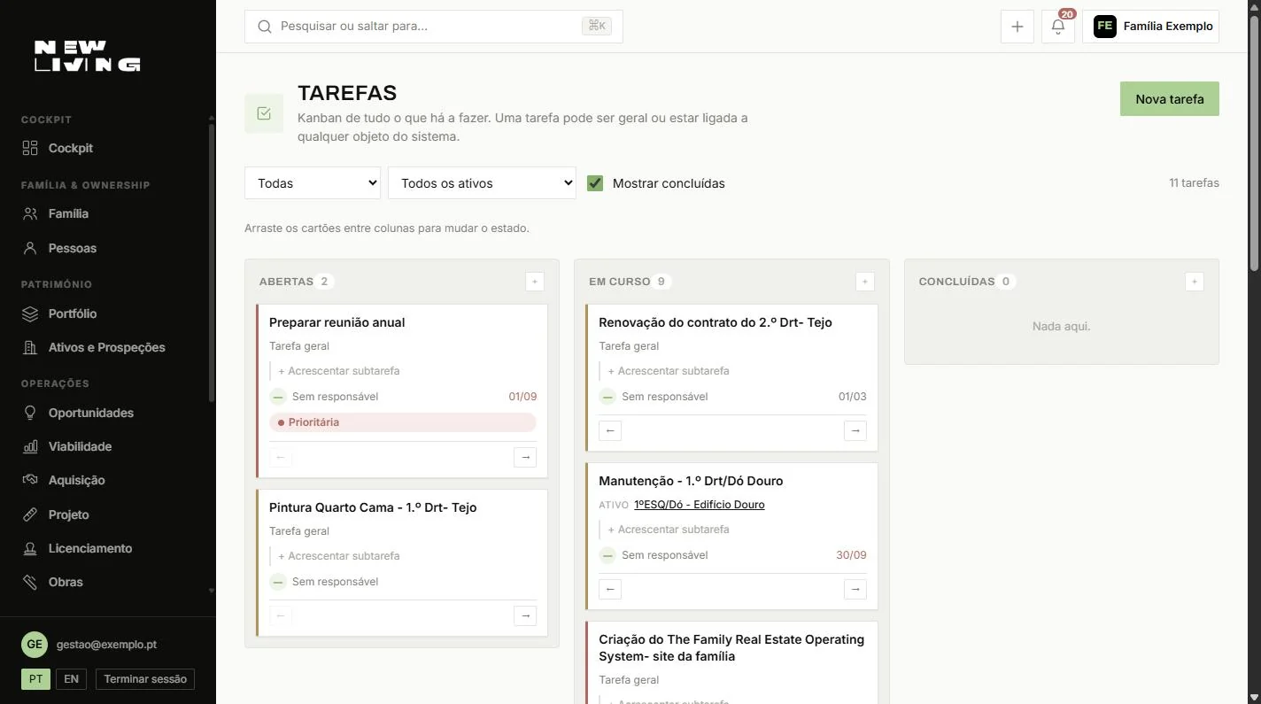Add subtask to Pintura Quarto Cama card
The height and width of the screenshot is (704, 1261).
click(338, 556)
